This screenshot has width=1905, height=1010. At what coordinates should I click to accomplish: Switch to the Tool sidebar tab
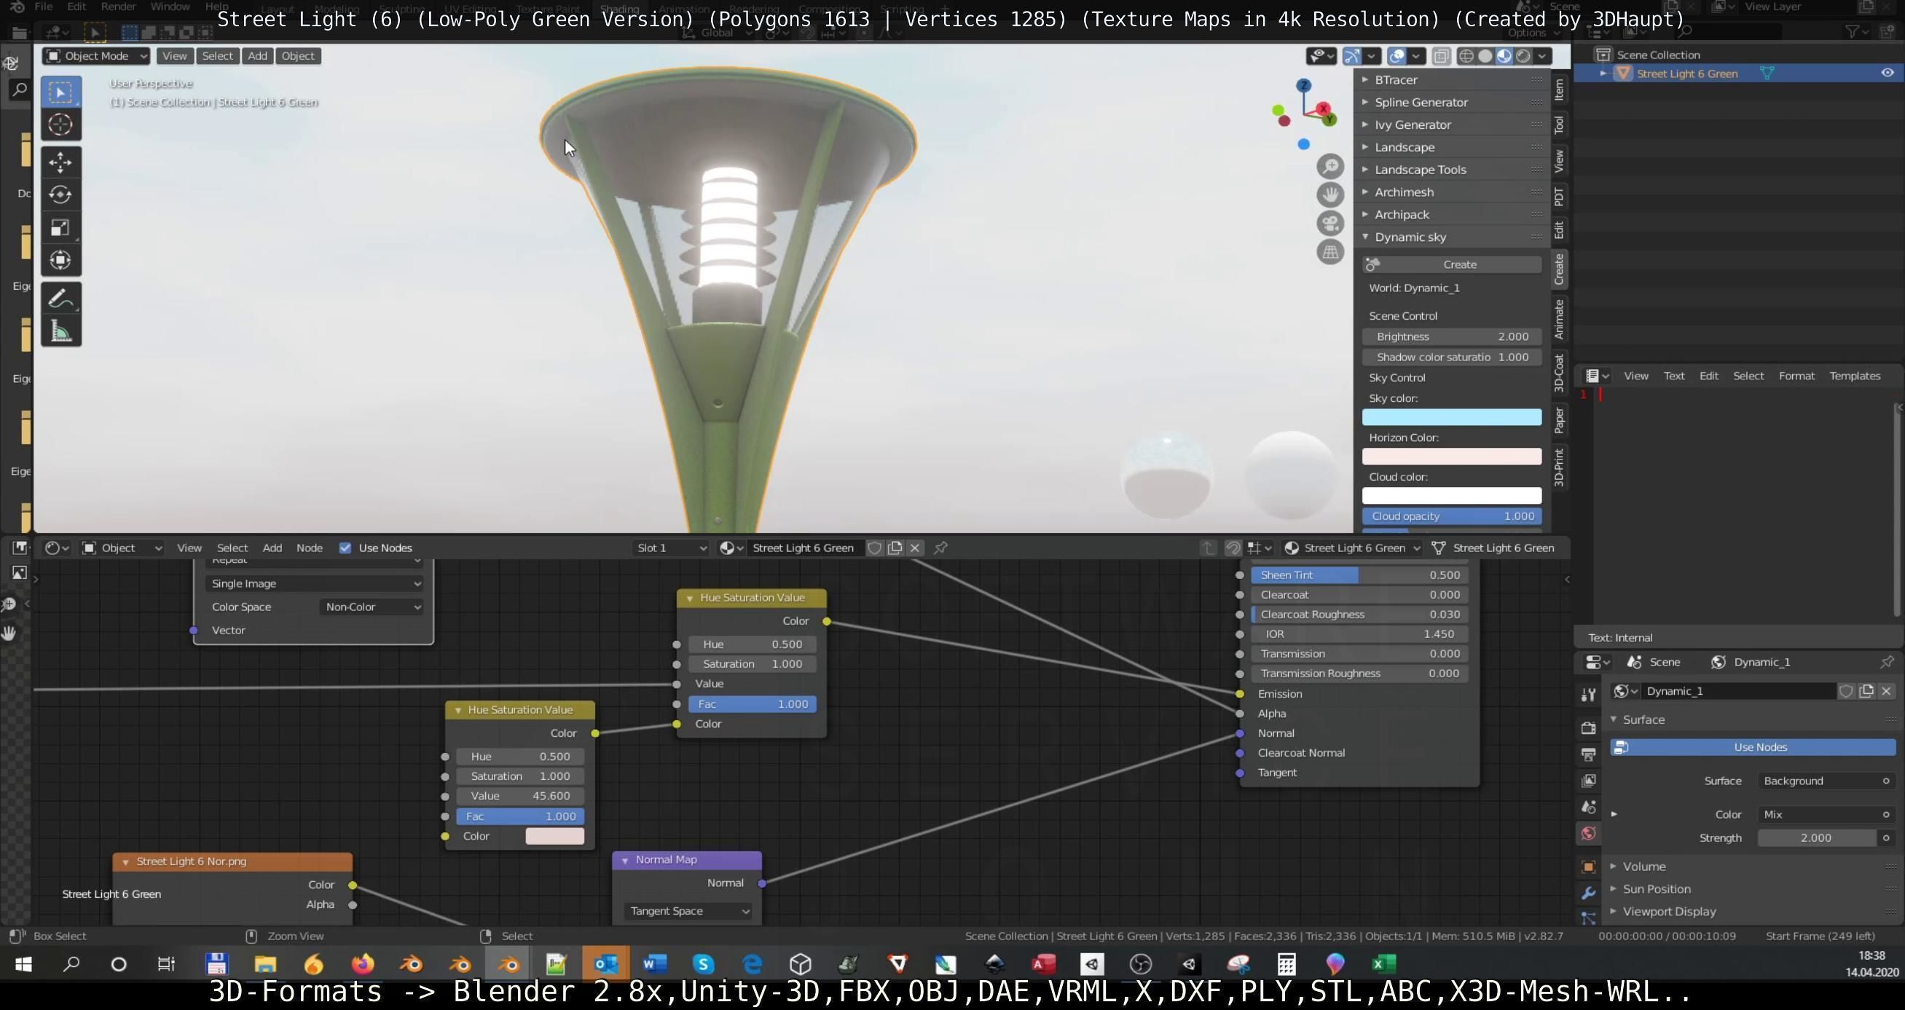1559,125
